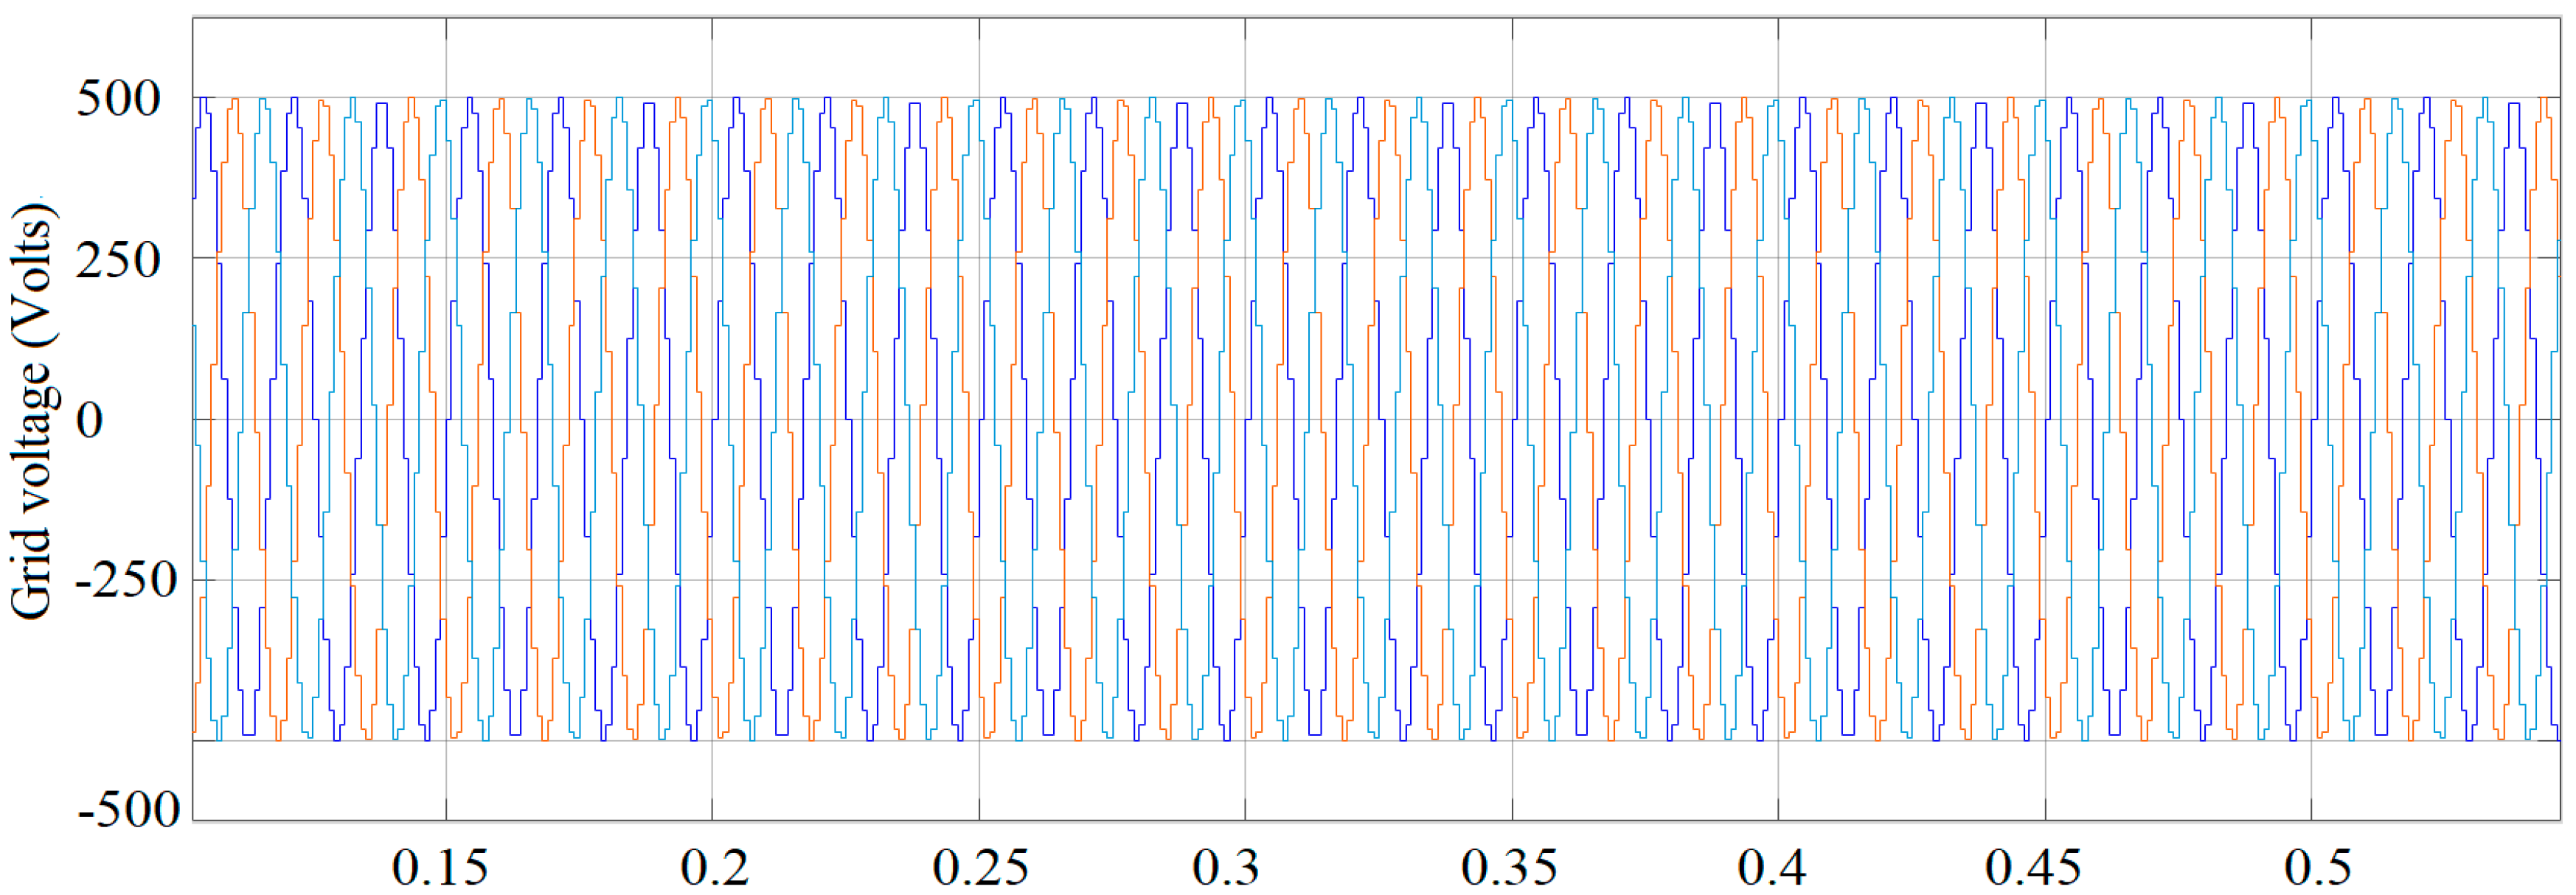The image size is (2576, 895).
Task: Click the 250 y-axis tick label
Action: tap(118, 260)
